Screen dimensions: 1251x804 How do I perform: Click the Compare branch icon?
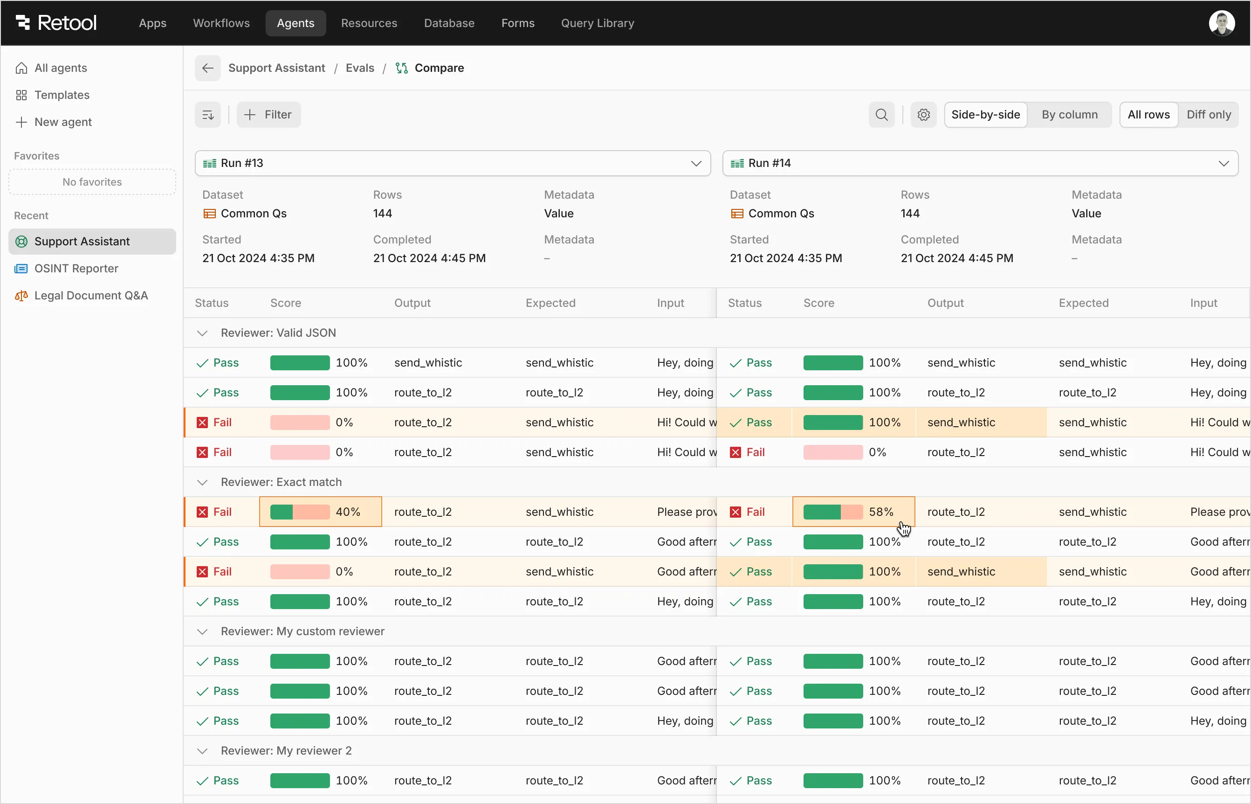pos(401,68)
